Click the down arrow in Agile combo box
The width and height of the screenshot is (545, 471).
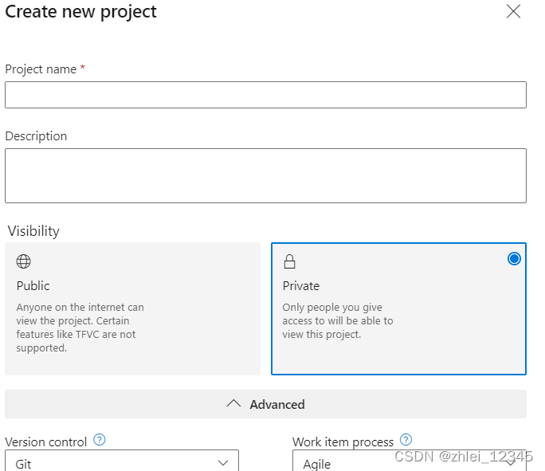coord(510,463)
